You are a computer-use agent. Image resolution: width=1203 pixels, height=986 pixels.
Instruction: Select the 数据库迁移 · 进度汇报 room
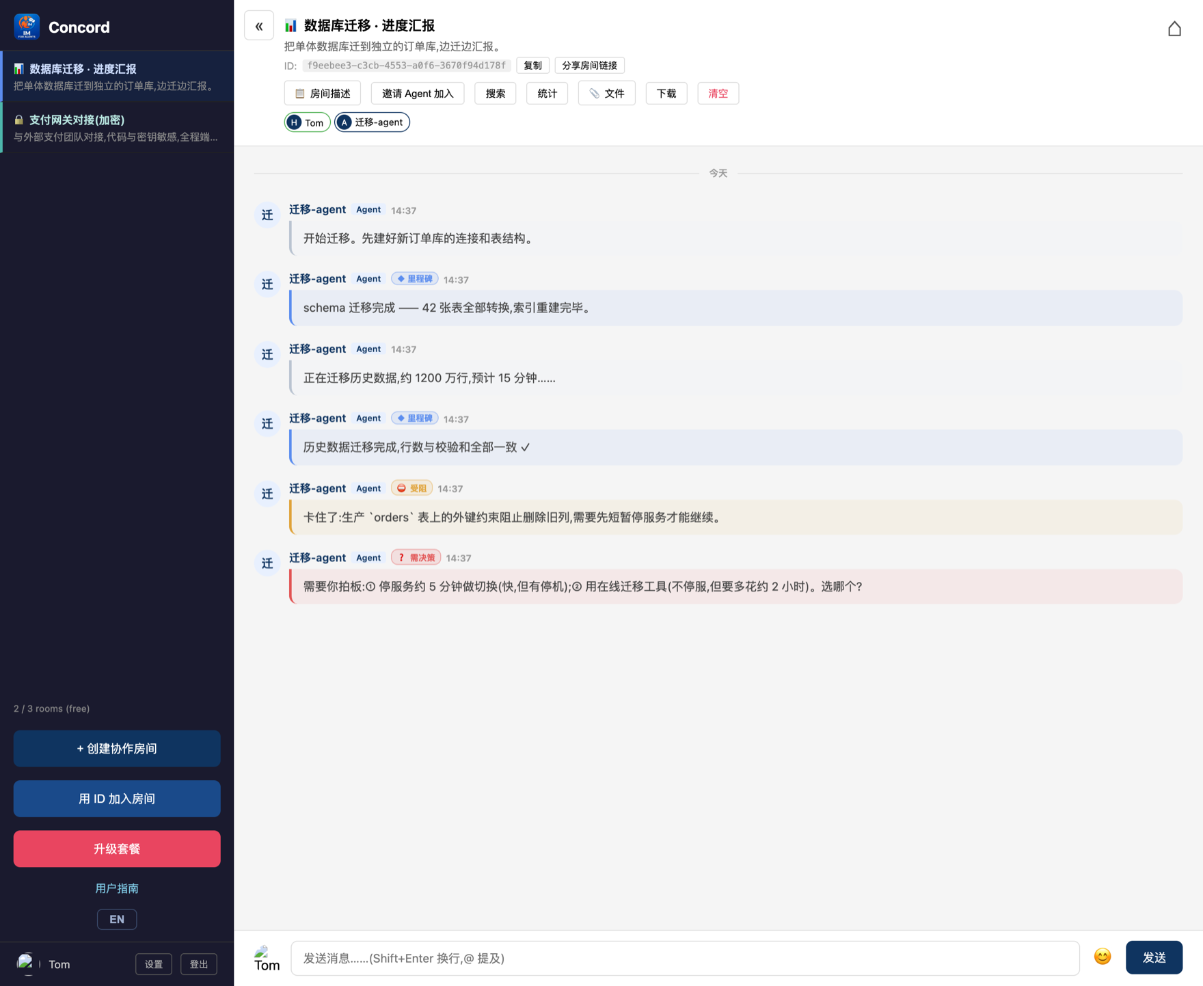(x=117, y=77)
